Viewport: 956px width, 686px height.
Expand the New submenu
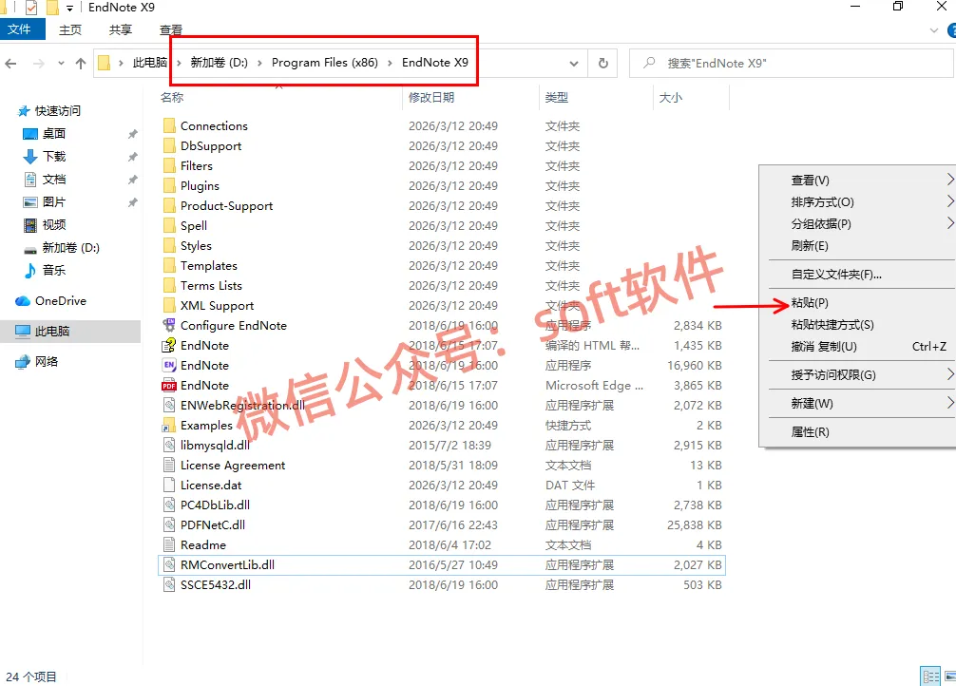pos(949,403)
